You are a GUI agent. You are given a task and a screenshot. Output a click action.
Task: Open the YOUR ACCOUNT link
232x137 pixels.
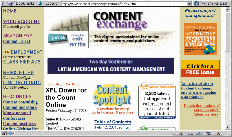point(21,22)
